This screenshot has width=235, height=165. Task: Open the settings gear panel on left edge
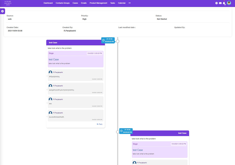point(2,11)
